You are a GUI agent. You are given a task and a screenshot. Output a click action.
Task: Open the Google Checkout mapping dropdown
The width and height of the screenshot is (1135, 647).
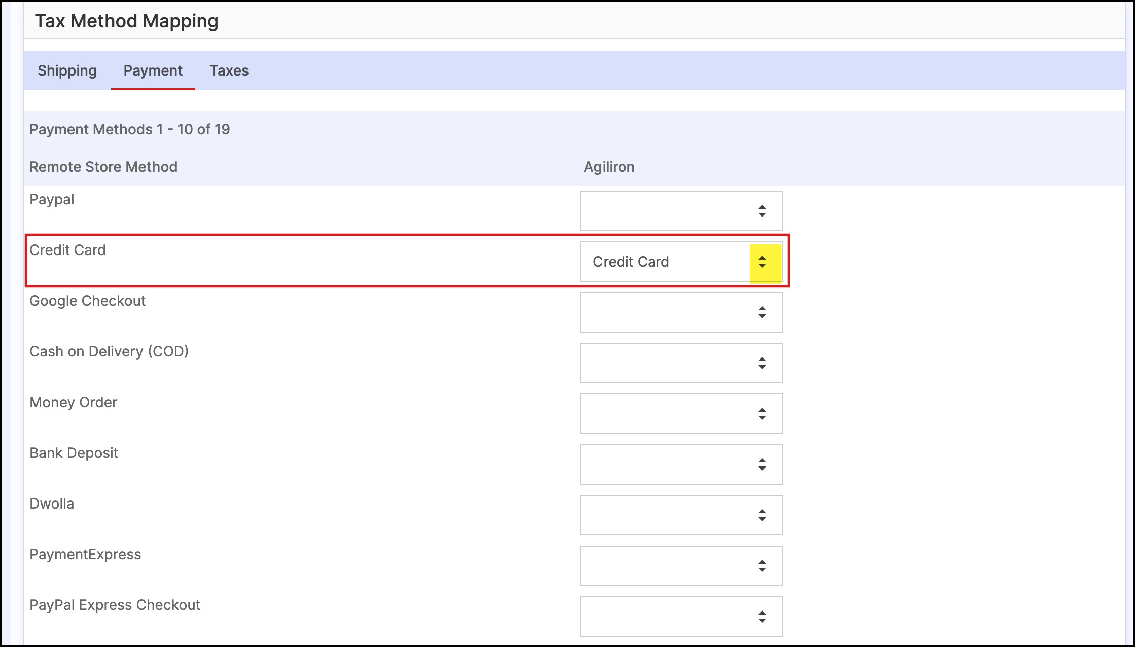tap(681, 312)
